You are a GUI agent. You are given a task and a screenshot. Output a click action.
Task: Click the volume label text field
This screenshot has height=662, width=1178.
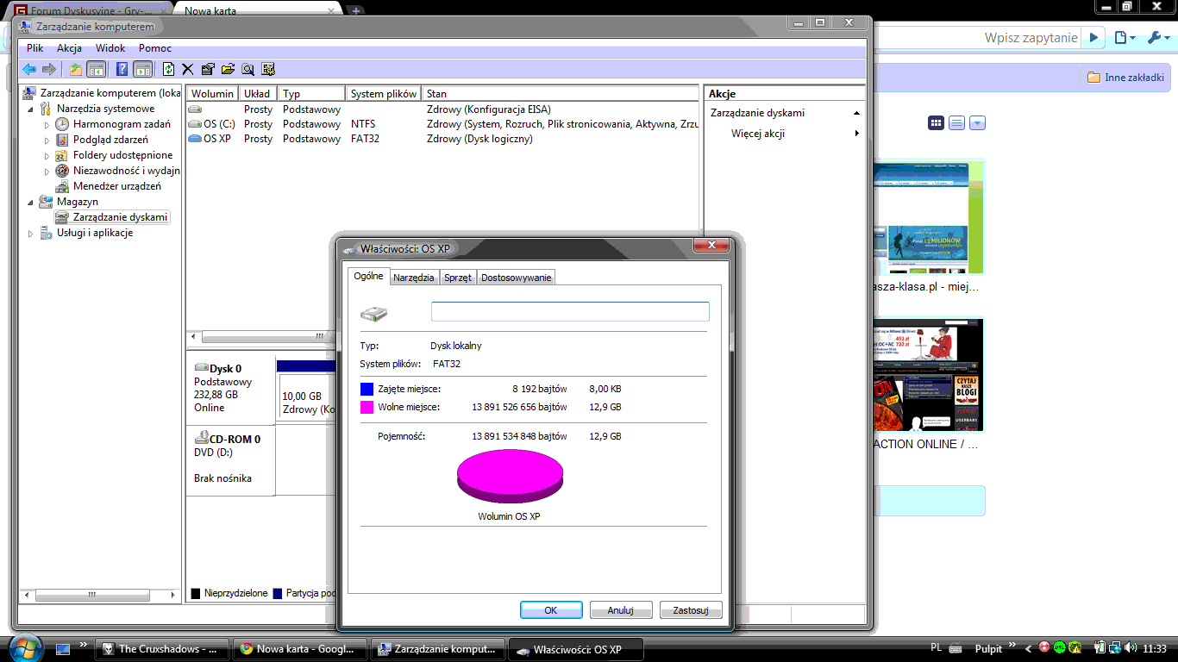coord(569,312)
